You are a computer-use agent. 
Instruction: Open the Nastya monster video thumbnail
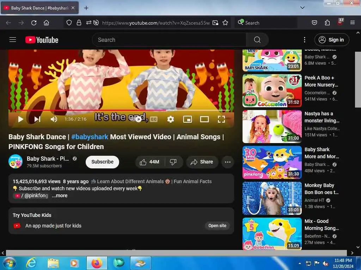(x=272, y=127)
